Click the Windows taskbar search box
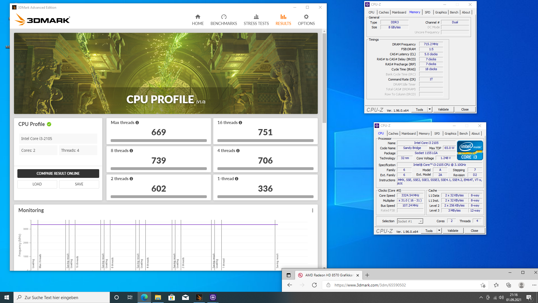Screen dimensions: 538x303 coord(62,297)
